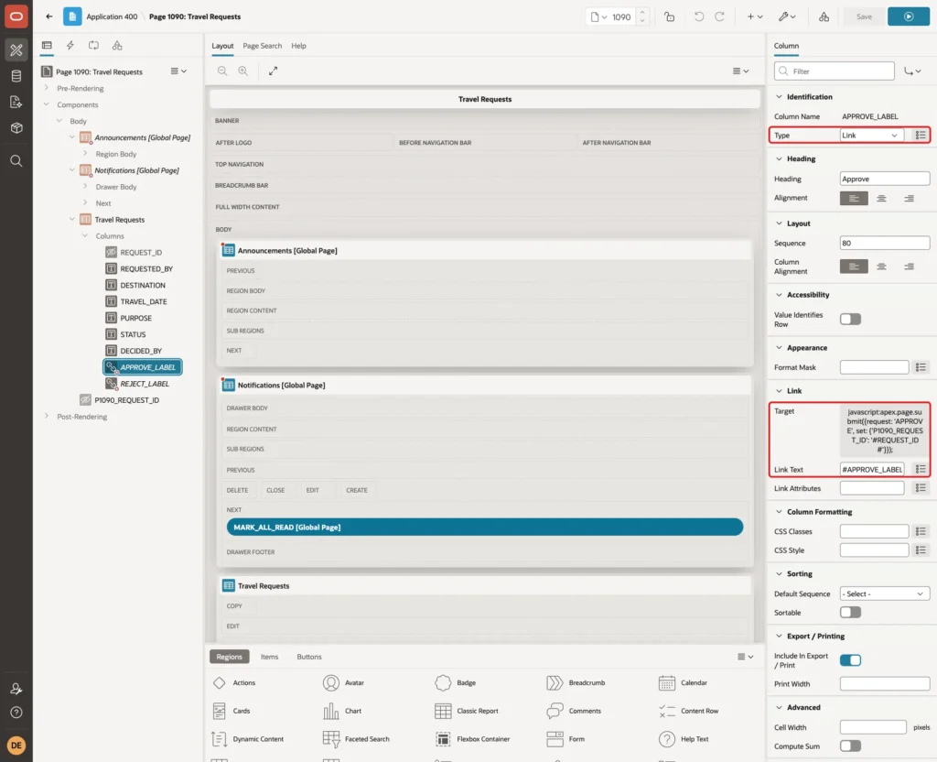Screen dimensions: 937x762
Task: Click the Link Text quick pick icon
Action: tap(921, 470)
